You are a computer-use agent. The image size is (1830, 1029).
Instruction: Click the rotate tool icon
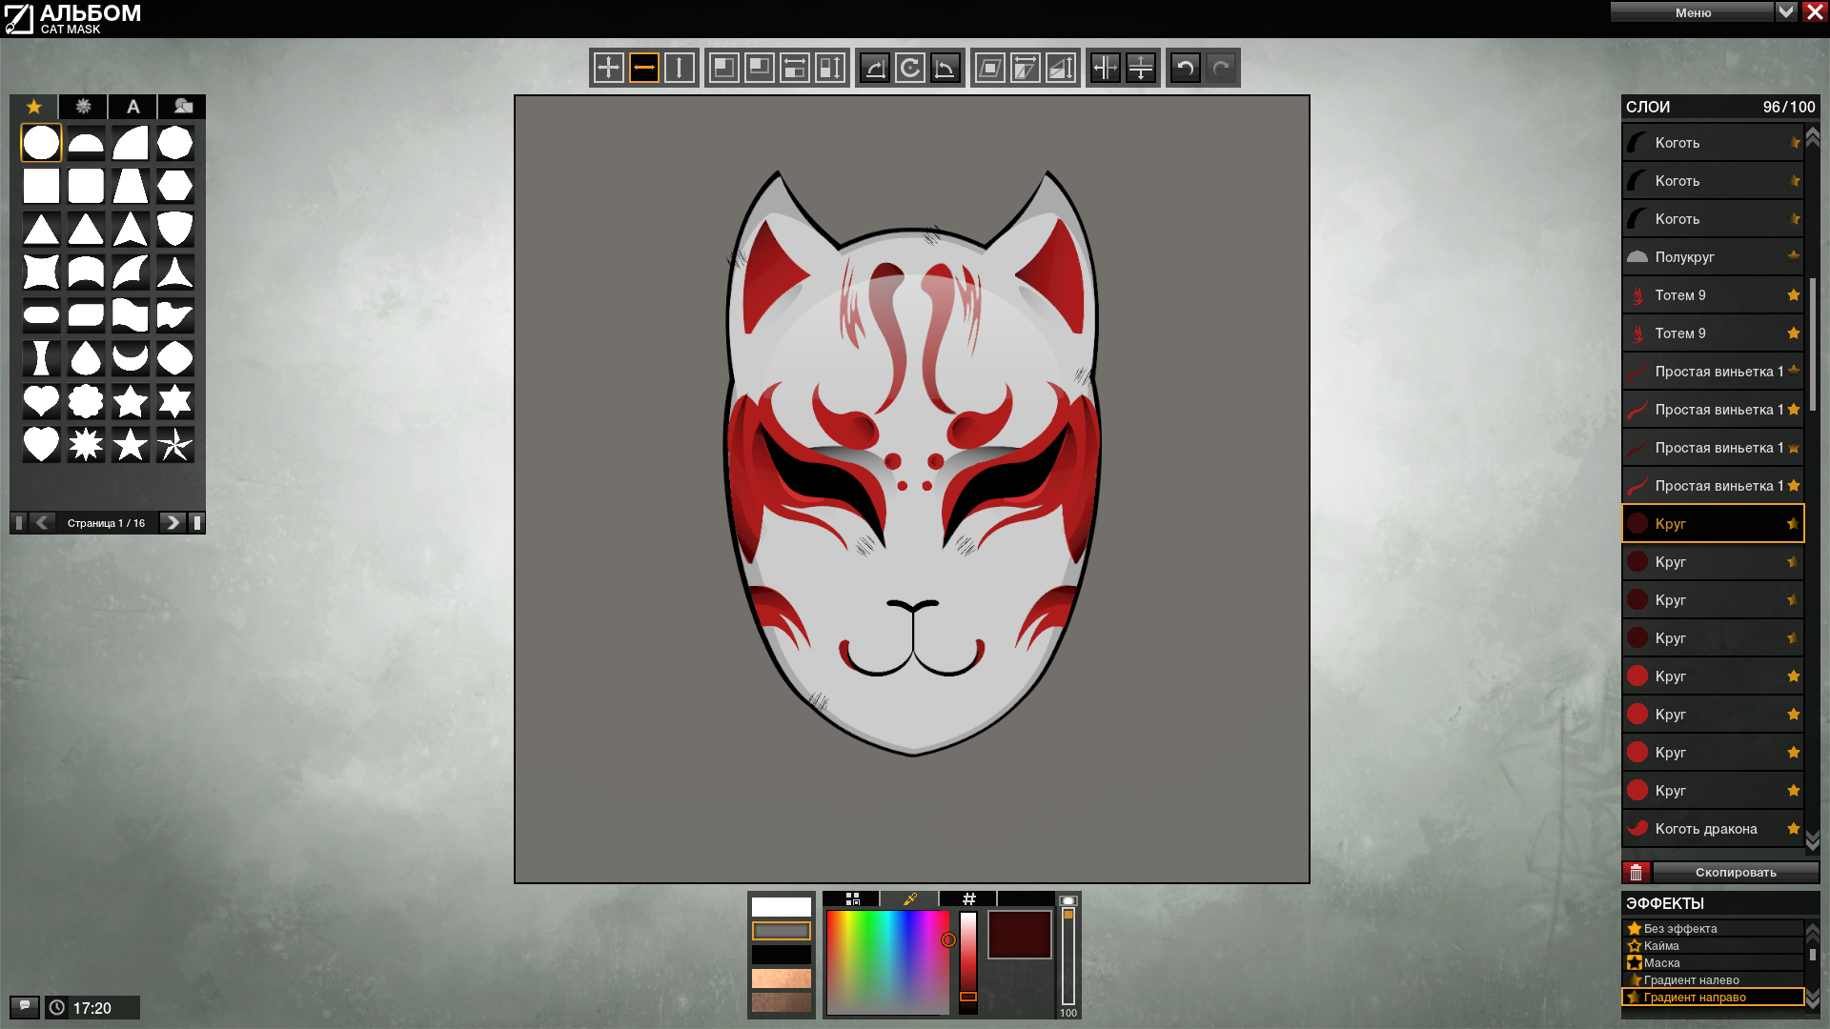click(910, 68)
